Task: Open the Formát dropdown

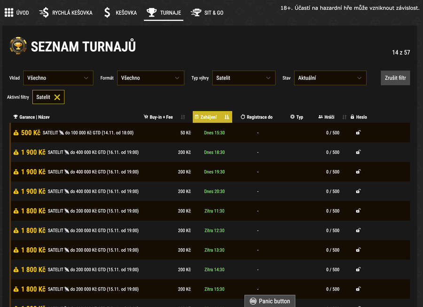Action: 150,78
